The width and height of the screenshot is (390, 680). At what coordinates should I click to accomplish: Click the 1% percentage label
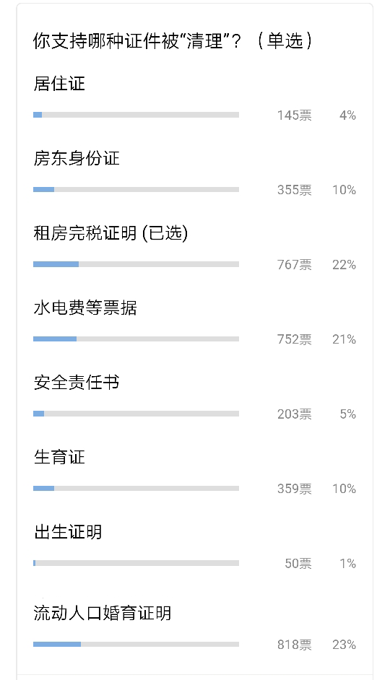(x=347, y=563)
